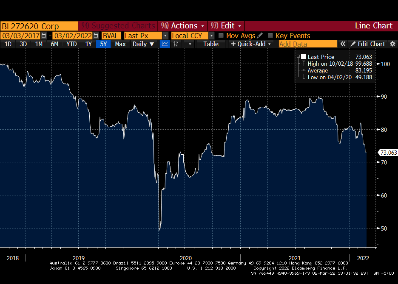Click the start date field 03/03/2017

pos(21,36)
